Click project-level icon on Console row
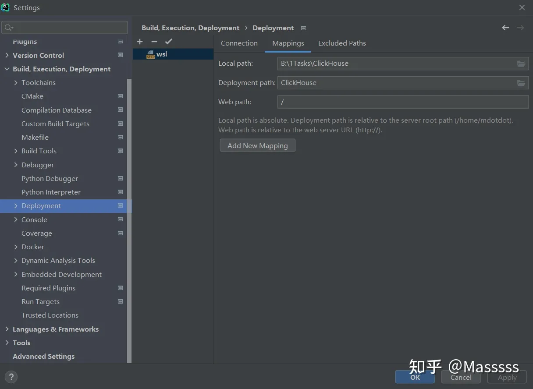Image resolution: width=533 pixels, height=389 pixels. (x=121, y=219)
